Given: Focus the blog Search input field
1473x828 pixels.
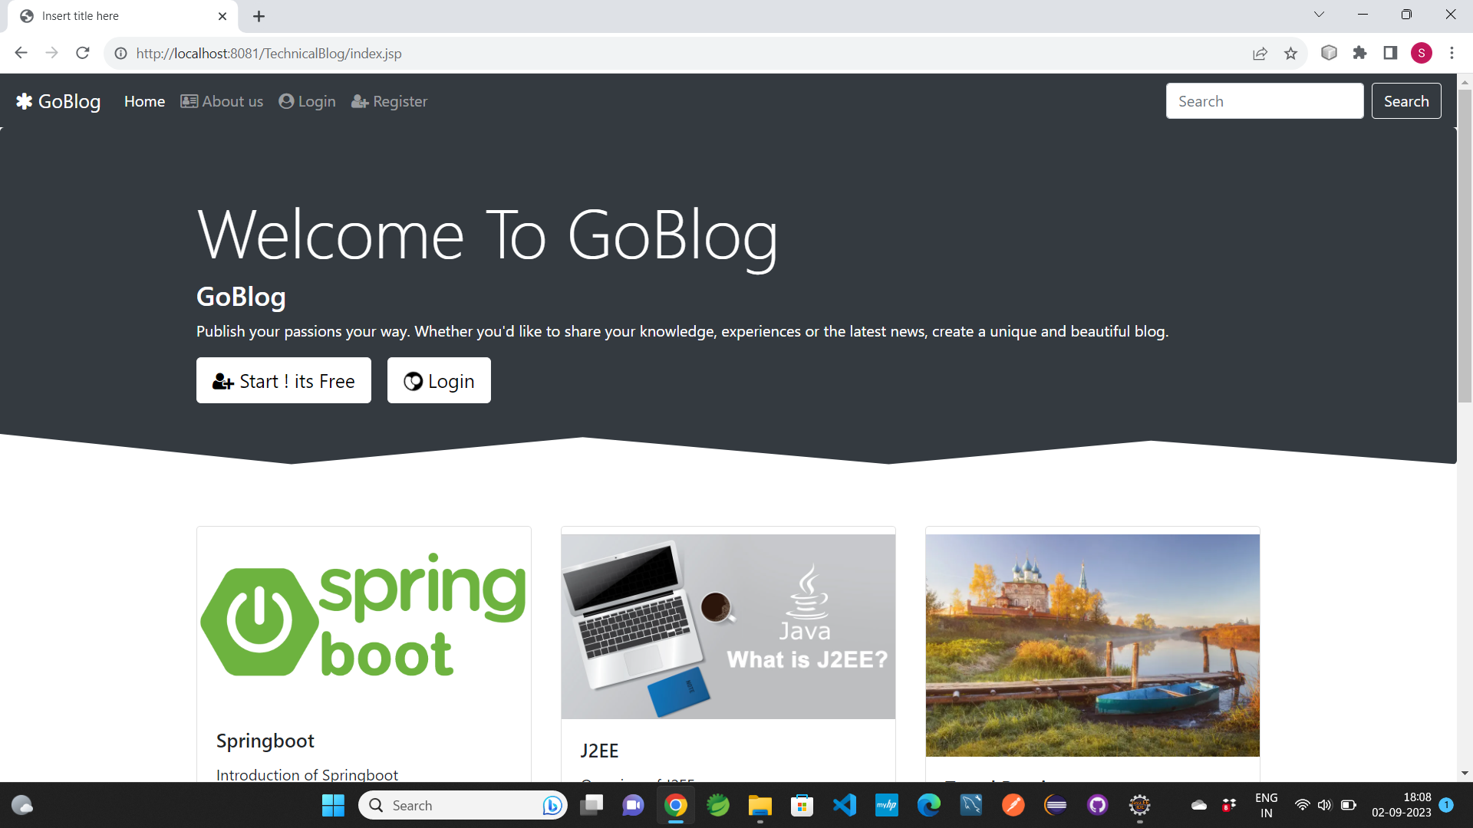Looking at the screenshot, I should (1264, 101).
